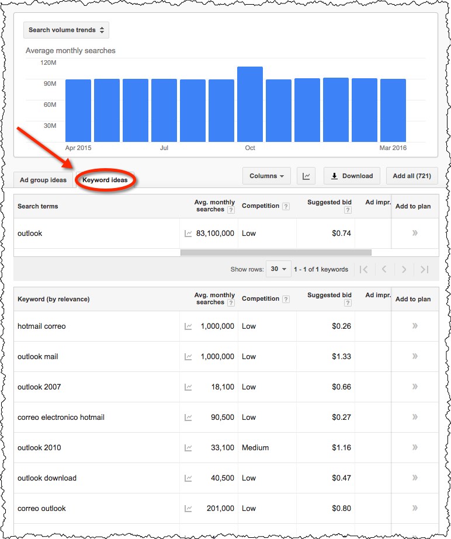Screen dimensions: 451x539
Task: Click the $1.33 suggested bid value
Action: (342, 356)
